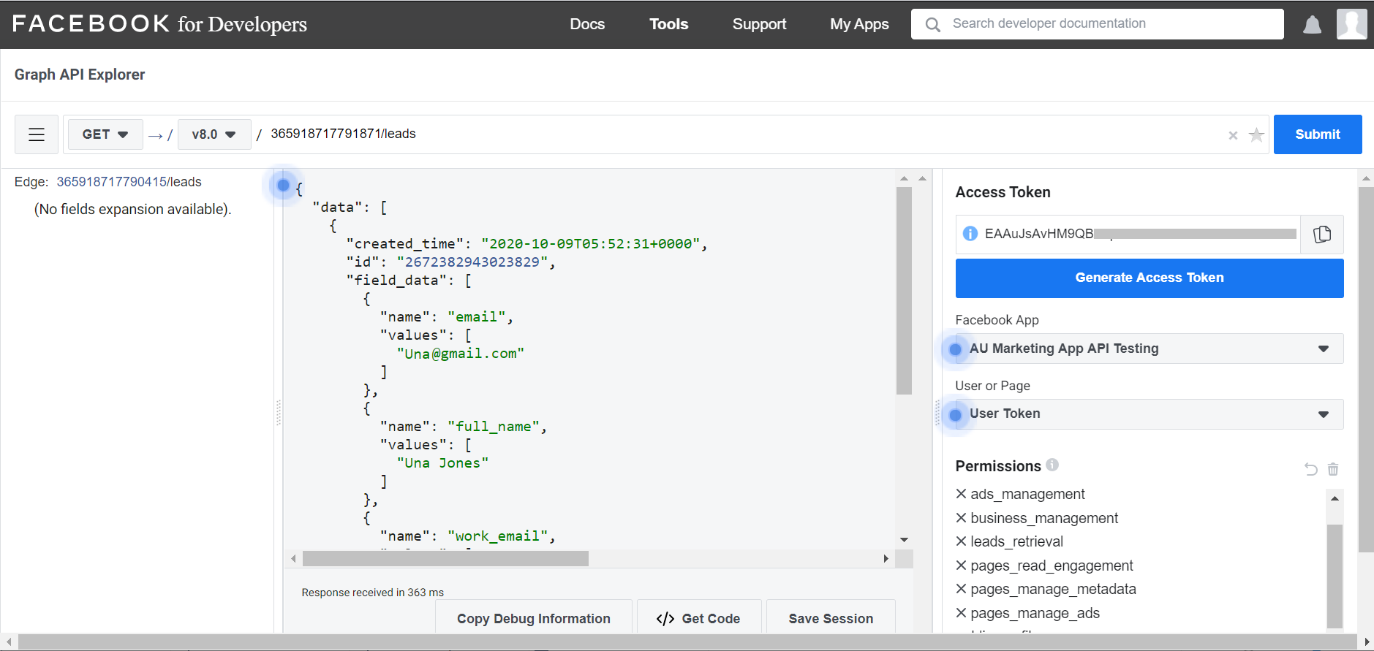The width and height of the screenshot is (1374, 651).
Task: Open the GET method dropdown
Action: coord(105,134)
